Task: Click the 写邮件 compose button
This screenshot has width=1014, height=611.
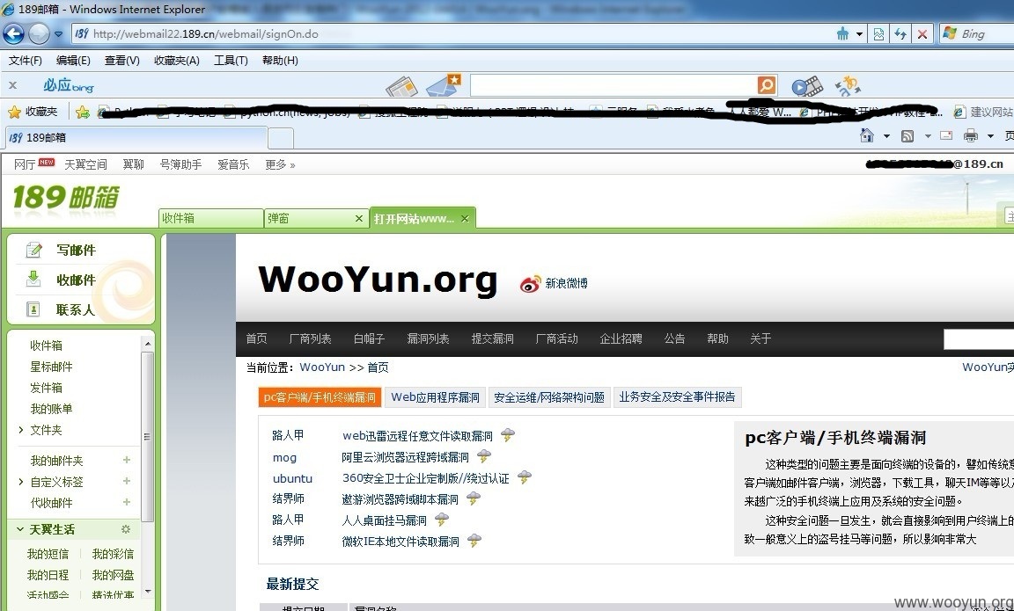Action: tap(76, 250)
